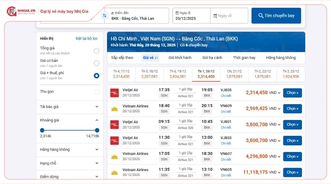
Task: Click the Vietnam Airlines logo for flight VN607
Action: pos(114,156)
